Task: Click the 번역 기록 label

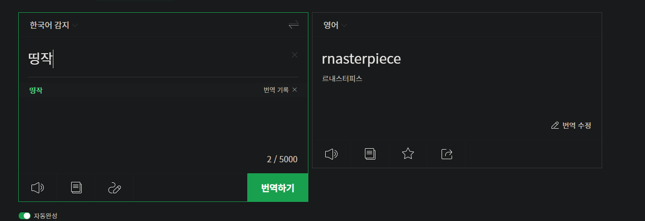Action: (276, 90)
